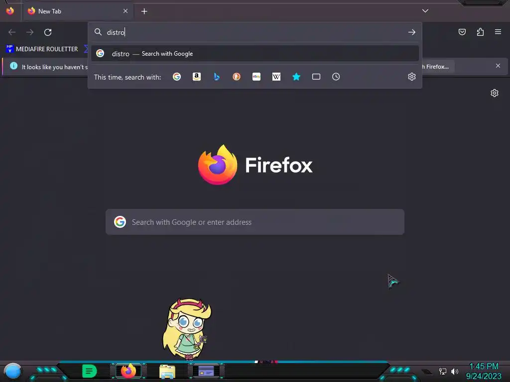Viewport: 510px width, 382px height.
Task: Dismiss the notification bar
Action: tap(498, 66)
